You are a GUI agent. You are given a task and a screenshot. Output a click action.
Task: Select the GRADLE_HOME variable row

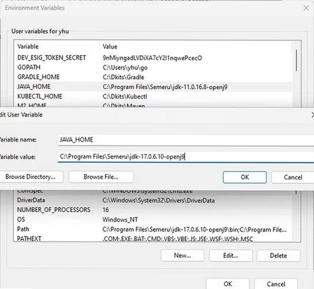[152, 77]
